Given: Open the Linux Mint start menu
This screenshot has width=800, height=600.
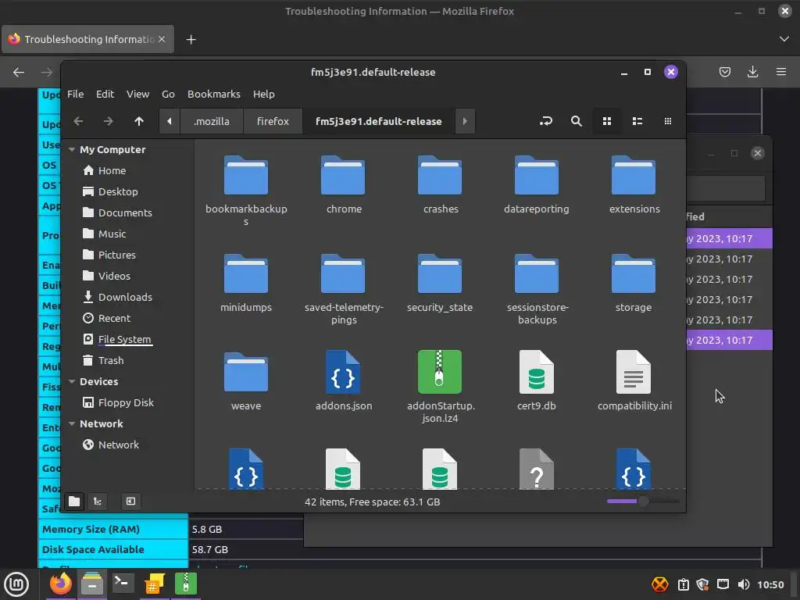Looking at the screenshot, I should [x=16, y=584].
